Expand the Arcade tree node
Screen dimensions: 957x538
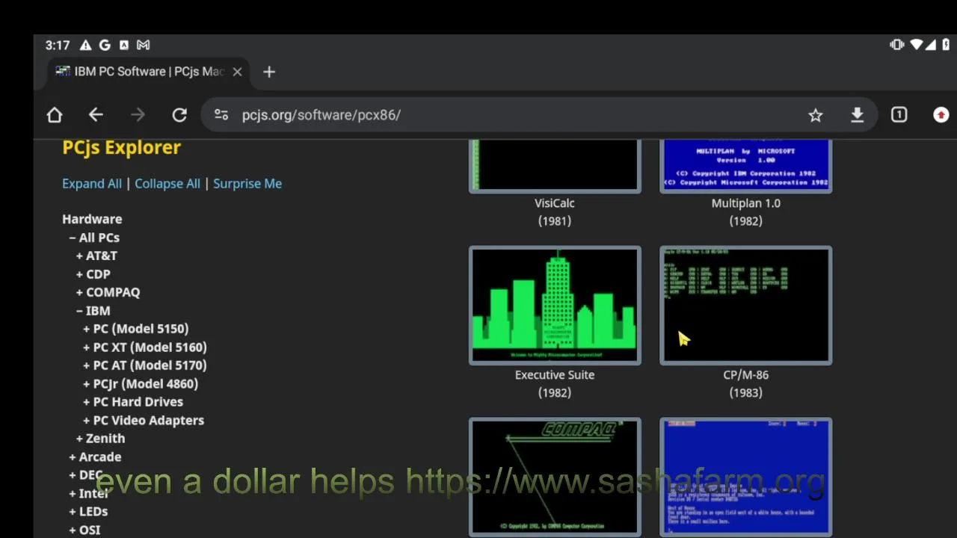tap(95, 457)
